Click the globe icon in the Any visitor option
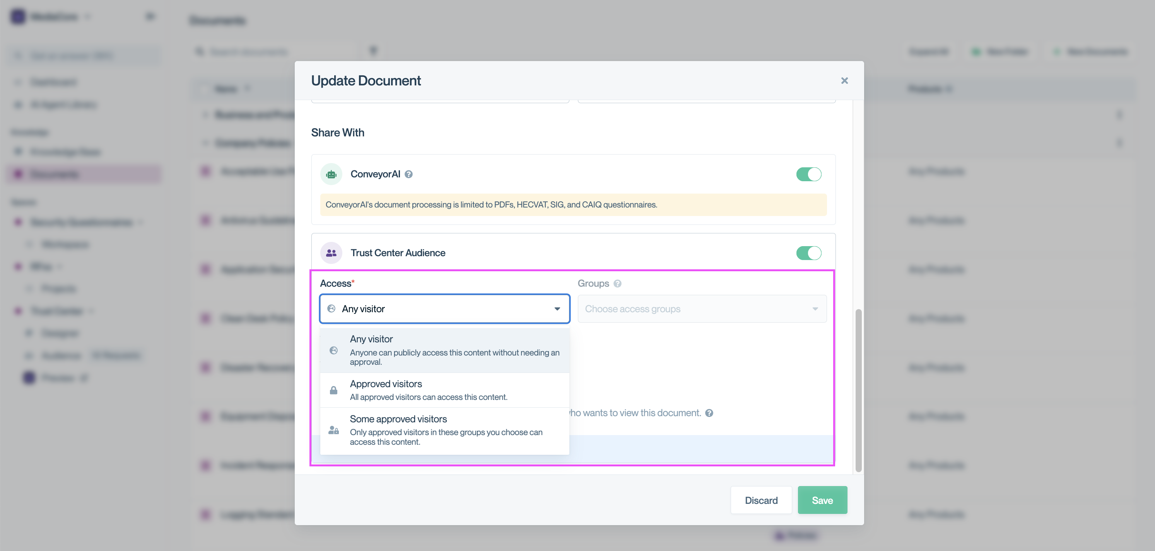 point(333,350)
